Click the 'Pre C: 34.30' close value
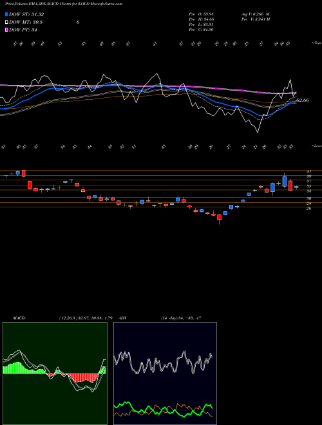Image resolution: width=322 pixels, height=425 pixels. (202, 30)
